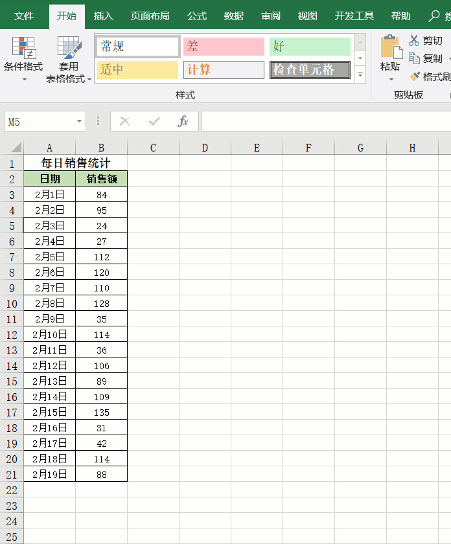Click the select-all corner triangle

(16, 148)
